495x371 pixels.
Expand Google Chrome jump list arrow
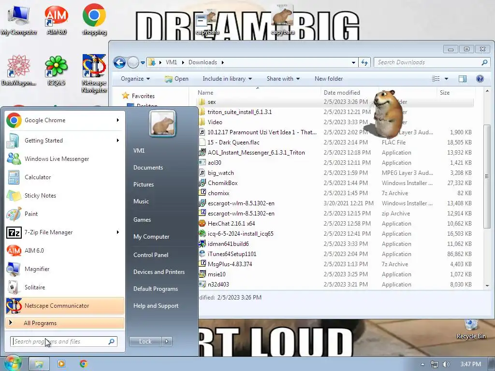[118, 120]
